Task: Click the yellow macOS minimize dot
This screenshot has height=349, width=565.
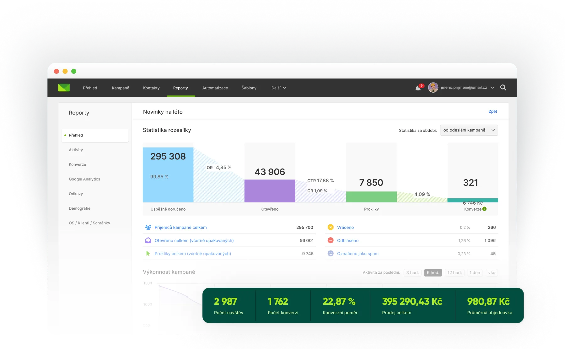Action: click(65, 71)
